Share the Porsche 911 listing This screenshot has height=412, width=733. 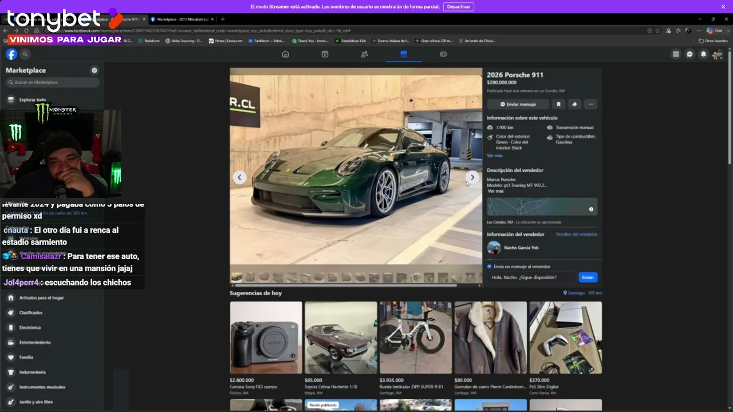[x=574, y=104]
